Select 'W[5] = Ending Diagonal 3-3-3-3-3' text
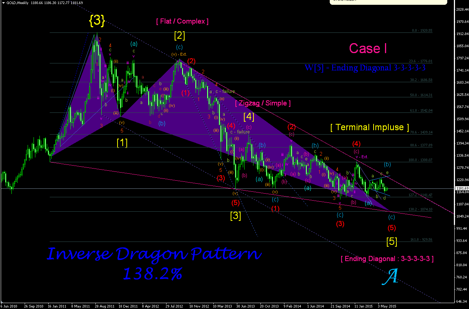Image resolution: width=469 pixels, height=309 pixels. [x=365, y=68]
